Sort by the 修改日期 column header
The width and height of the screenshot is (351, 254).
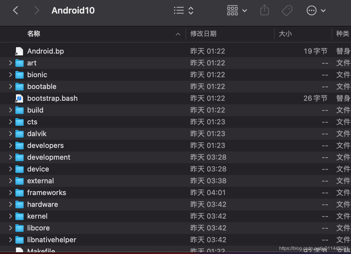click(203, 34)
